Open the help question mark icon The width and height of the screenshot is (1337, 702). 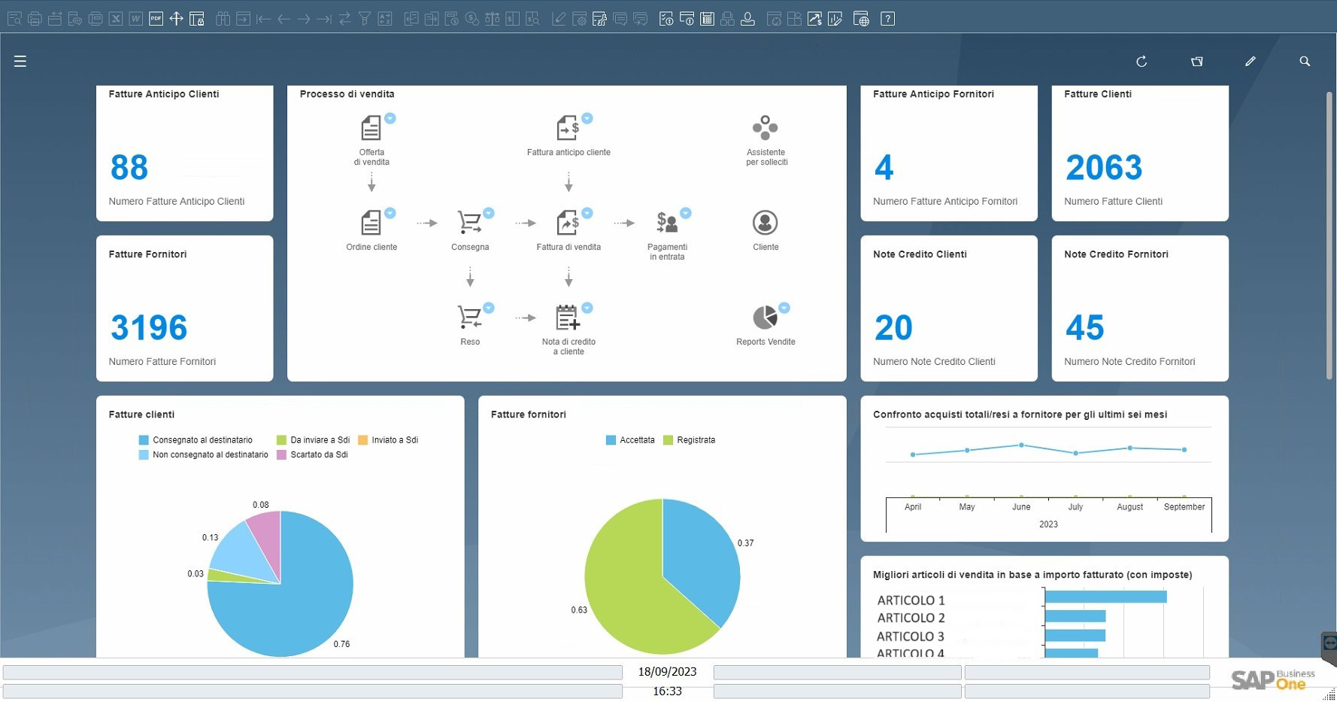tap(888, 19)
